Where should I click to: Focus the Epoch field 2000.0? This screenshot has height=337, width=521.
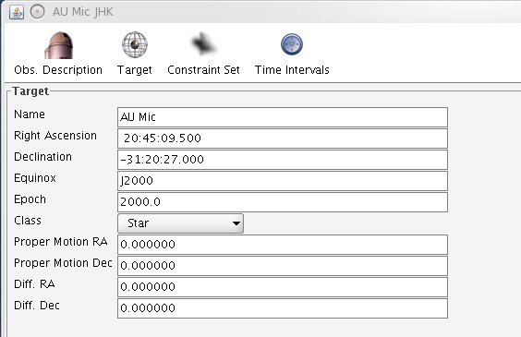(283, 202)
